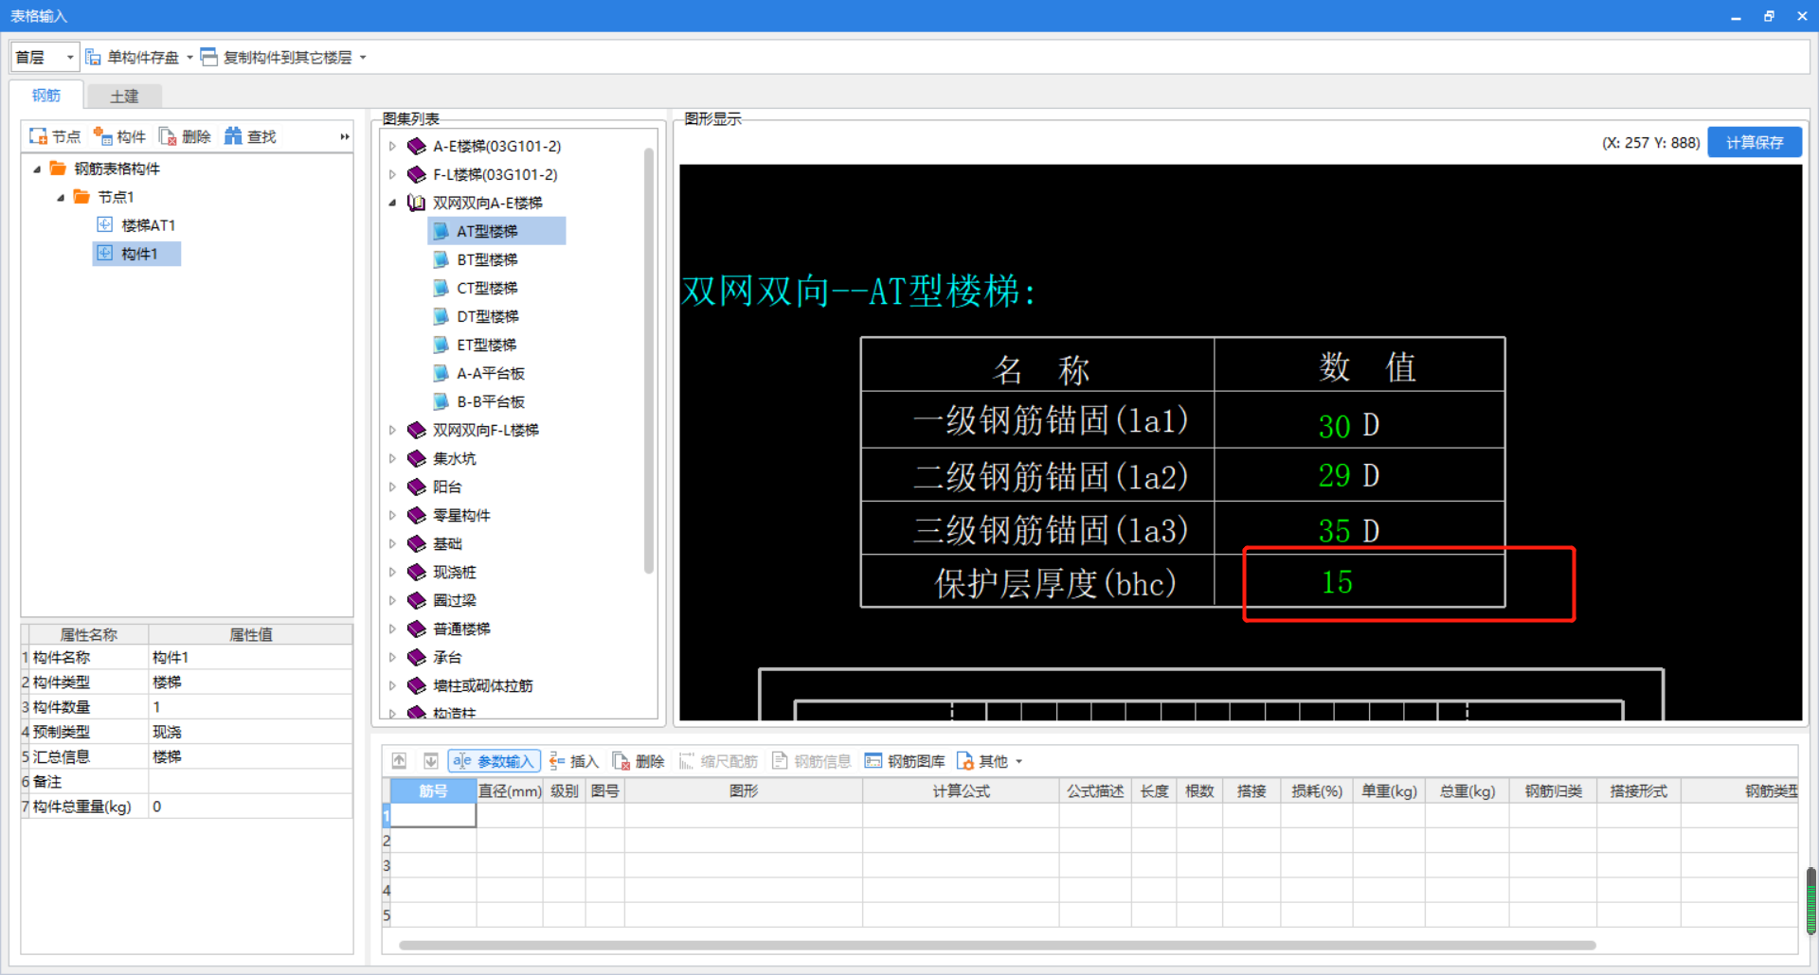Select 构件1 in the component tree
This screenshot has height=975, width=1819.
point(137,254)
